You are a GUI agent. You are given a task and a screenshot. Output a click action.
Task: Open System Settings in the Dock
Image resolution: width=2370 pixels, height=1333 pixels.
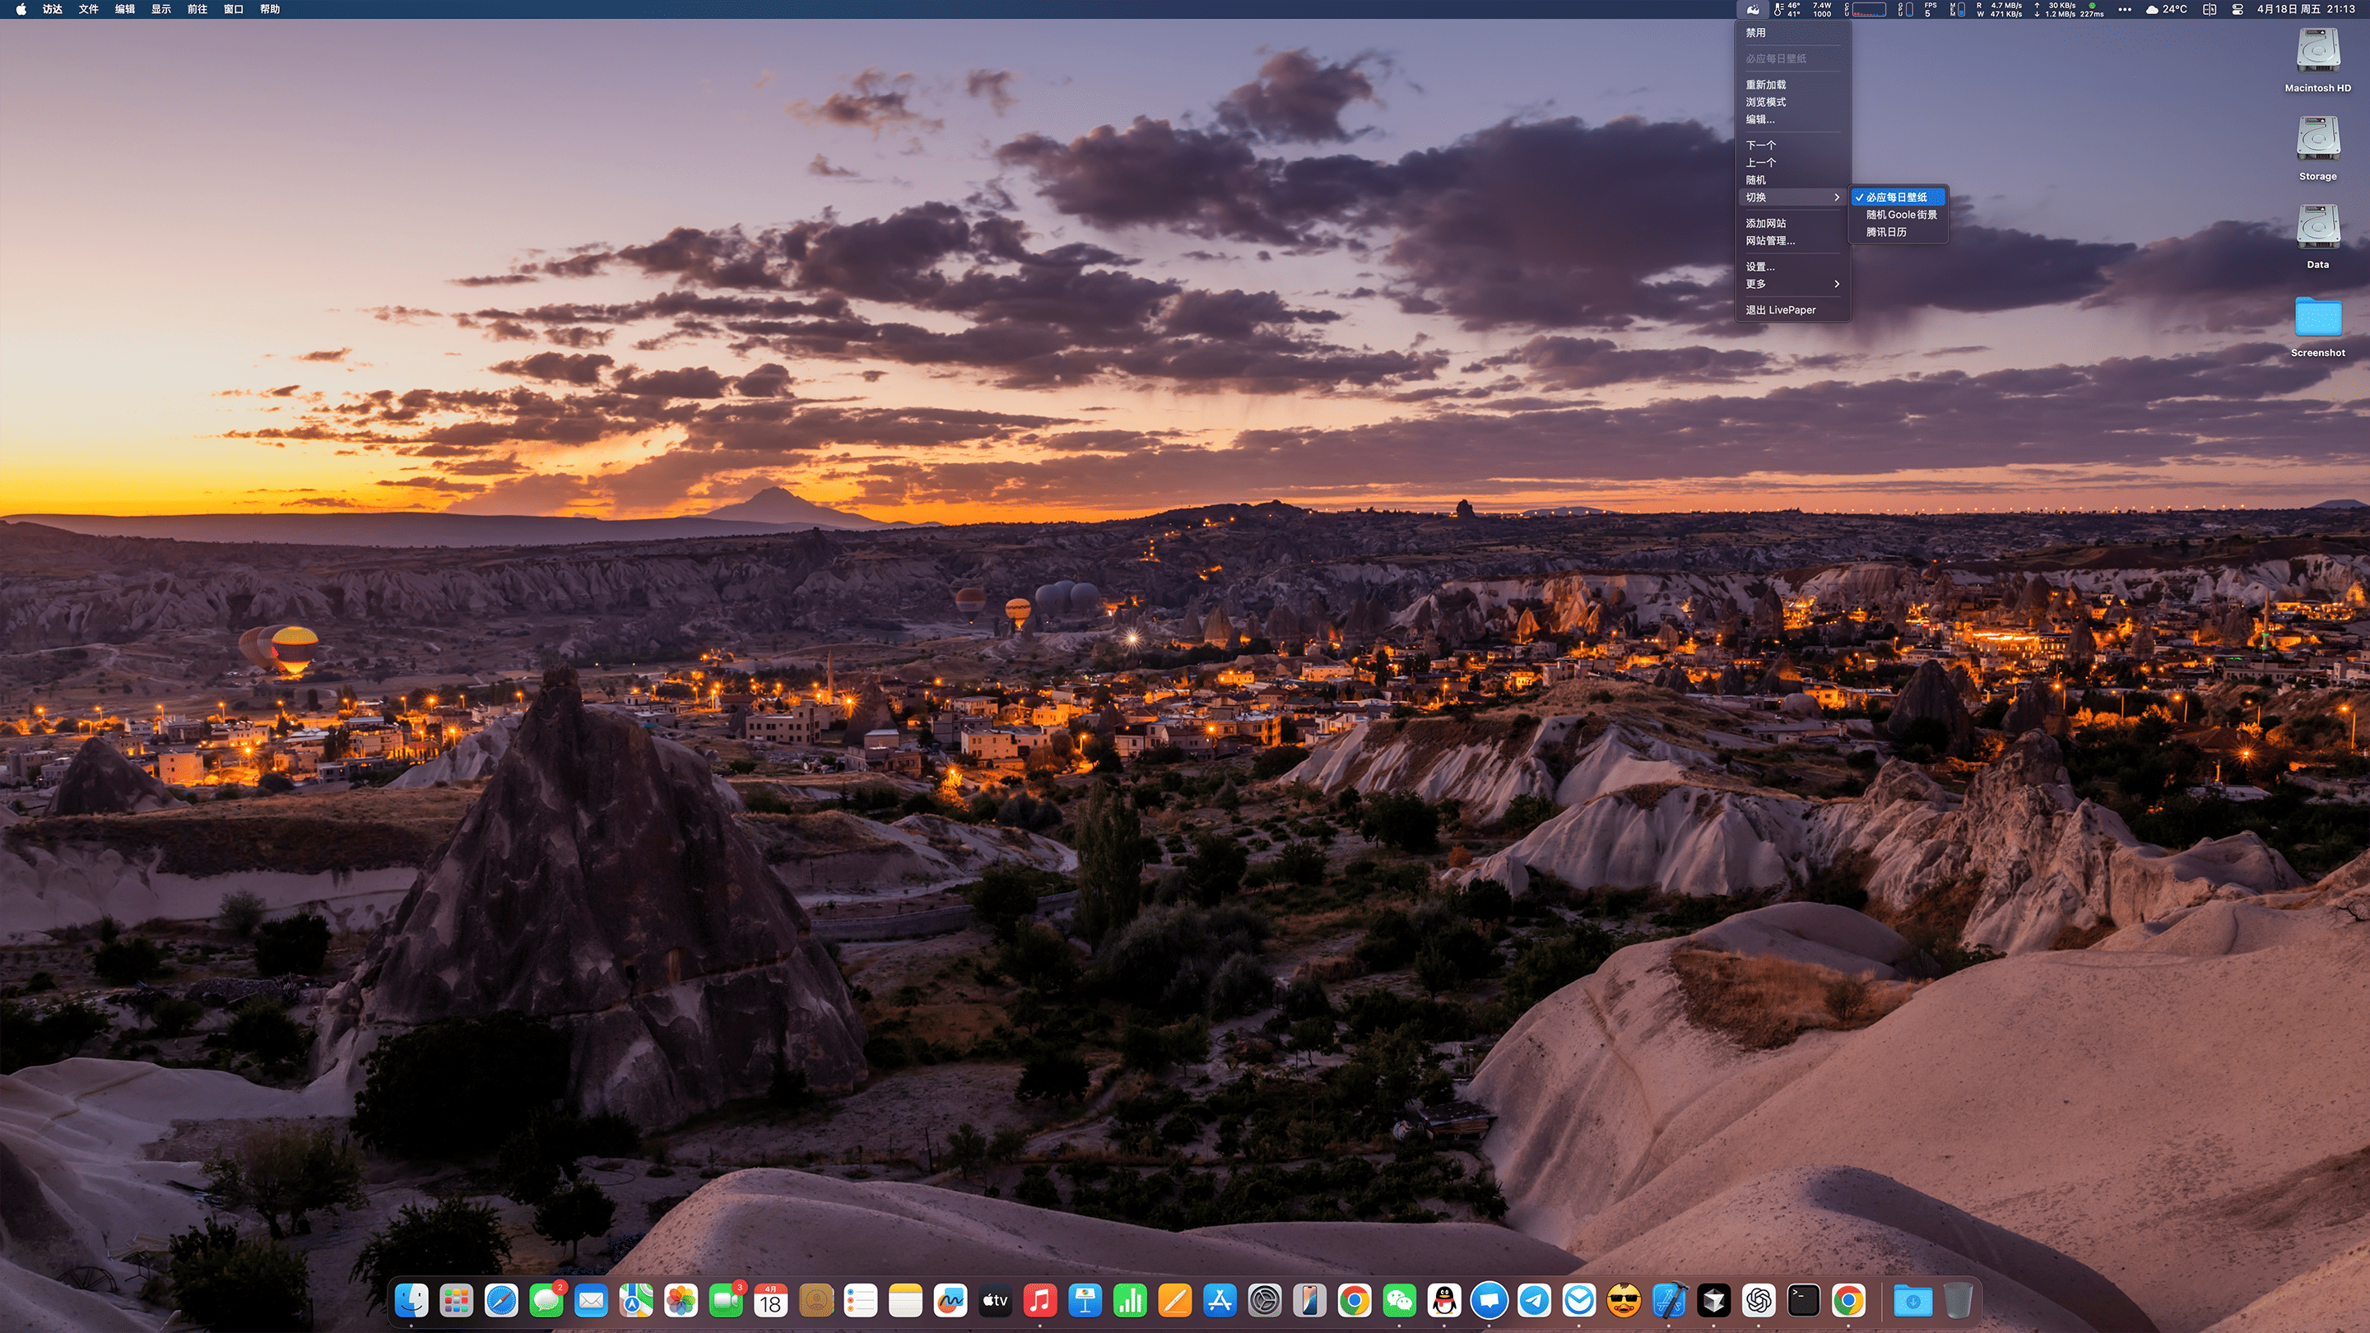(x=1265, y=1301)
